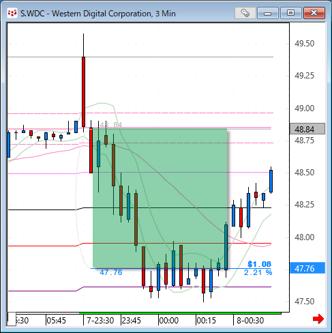Click the tall red candle with the highest wick

tap(83, 91)
